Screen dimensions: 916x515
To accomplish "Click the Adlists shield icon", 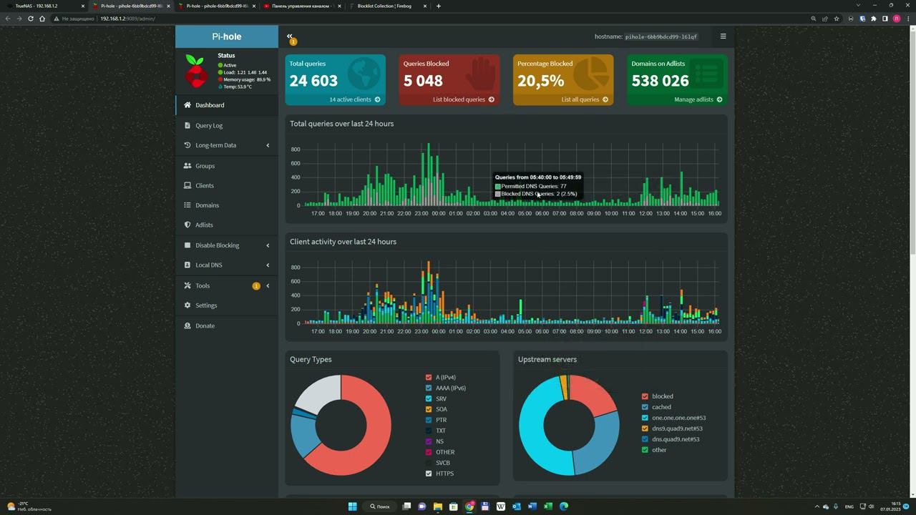I will [x=187, y=225].
